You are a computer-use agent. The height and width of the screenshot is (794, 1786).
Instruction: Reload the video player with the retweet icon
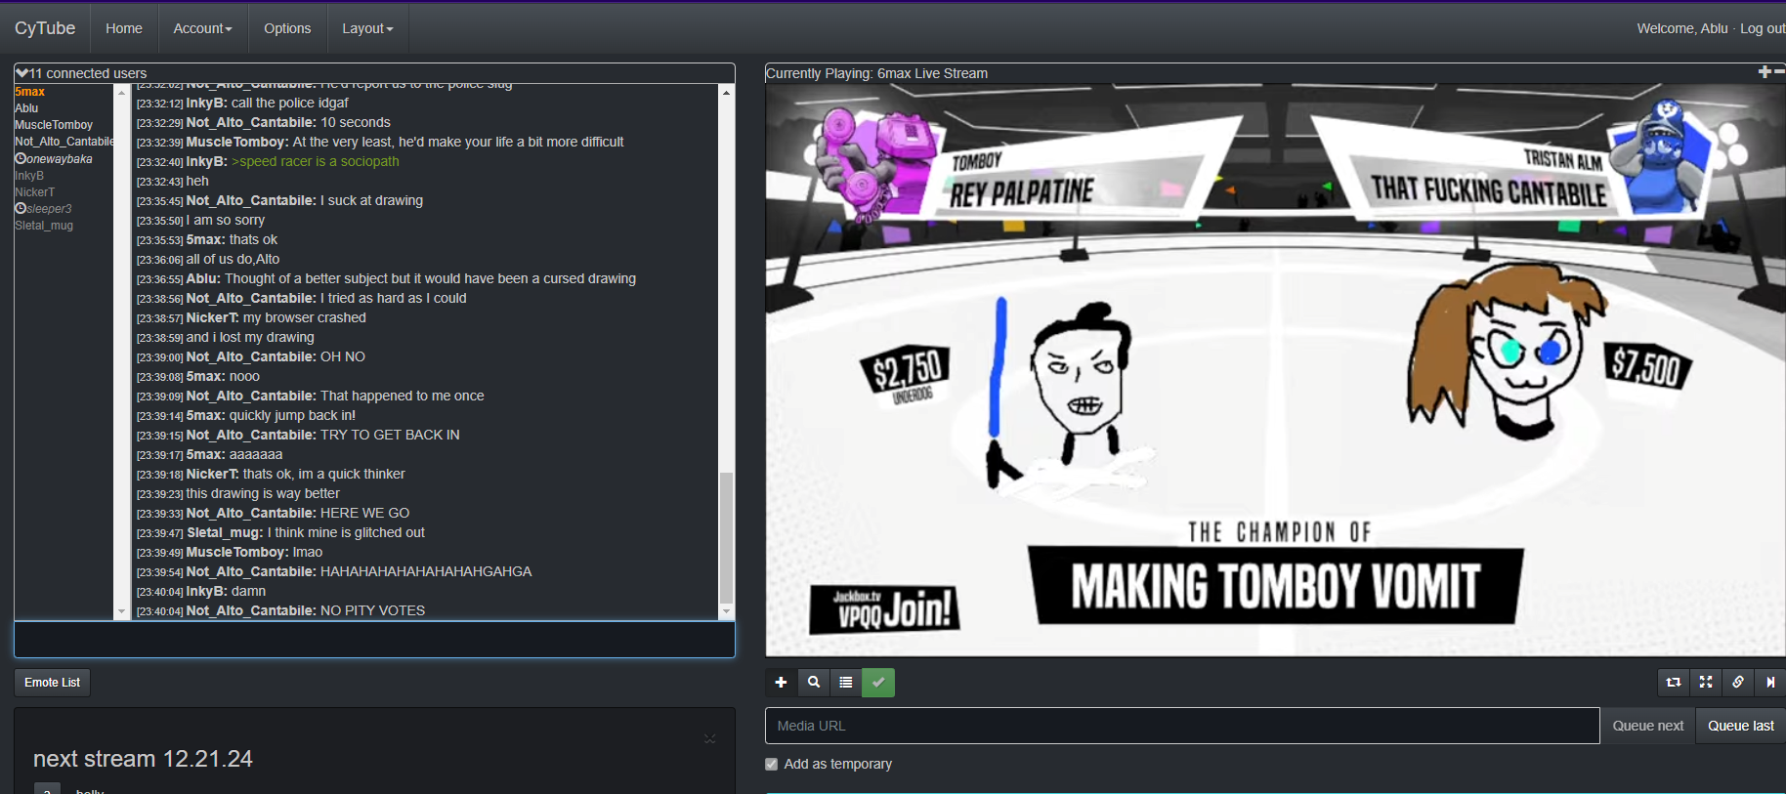[x=1674, y=682]
